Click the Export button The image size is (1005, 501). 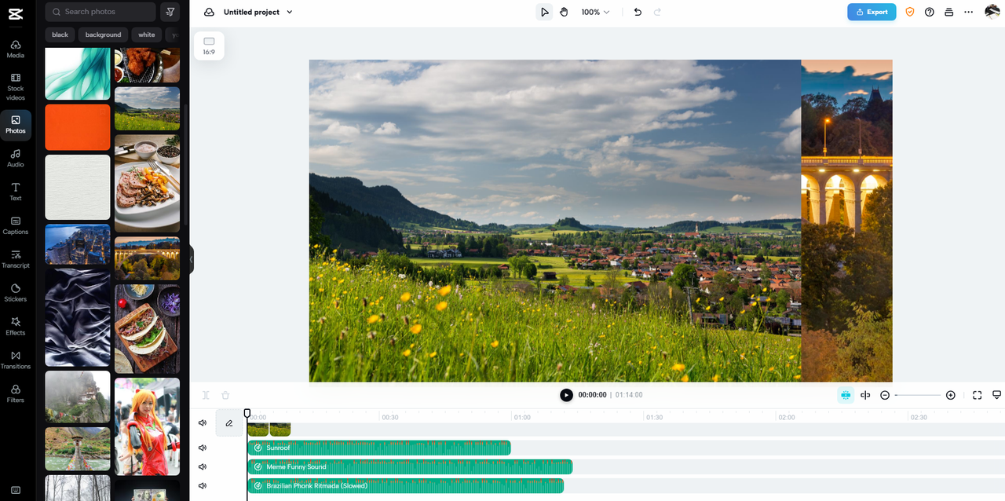(872, 12)
